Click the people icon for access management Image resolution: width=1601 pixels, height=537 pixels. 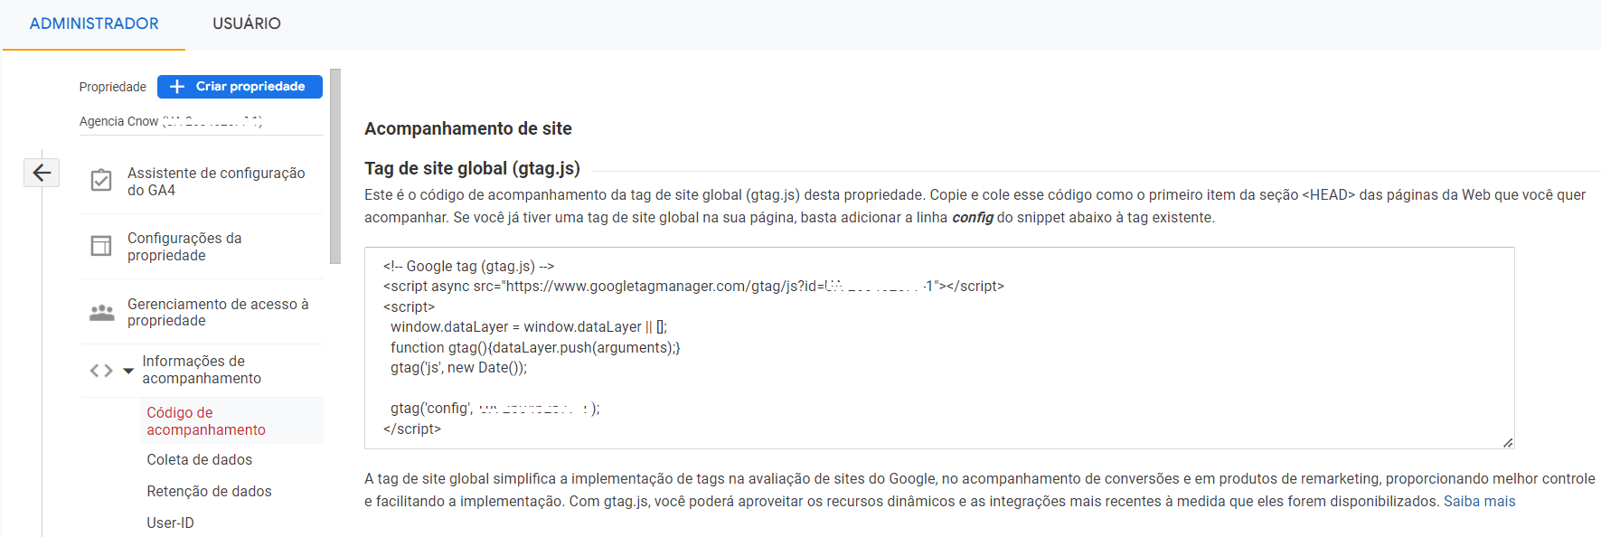(x=101, y=313)
